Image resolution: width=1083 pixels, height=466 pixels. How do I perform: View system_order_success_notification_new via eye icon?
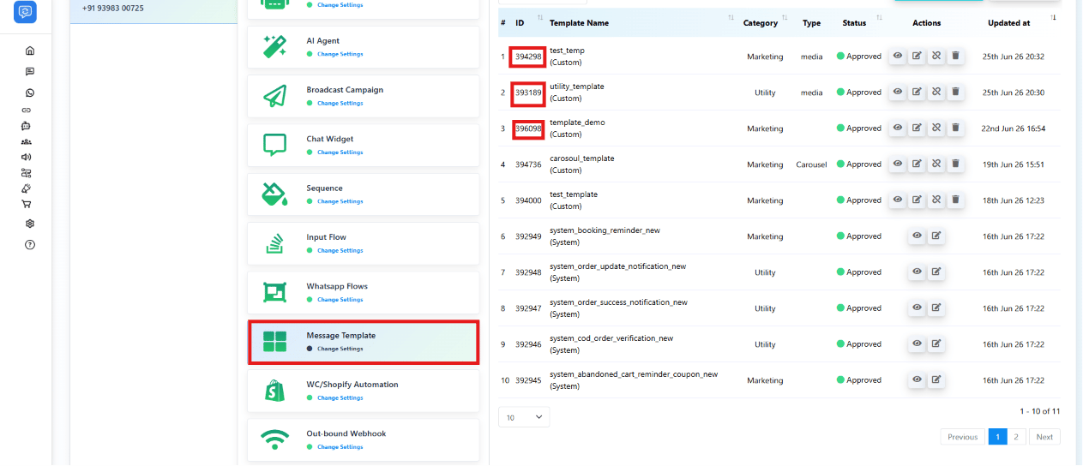[917, 308]
